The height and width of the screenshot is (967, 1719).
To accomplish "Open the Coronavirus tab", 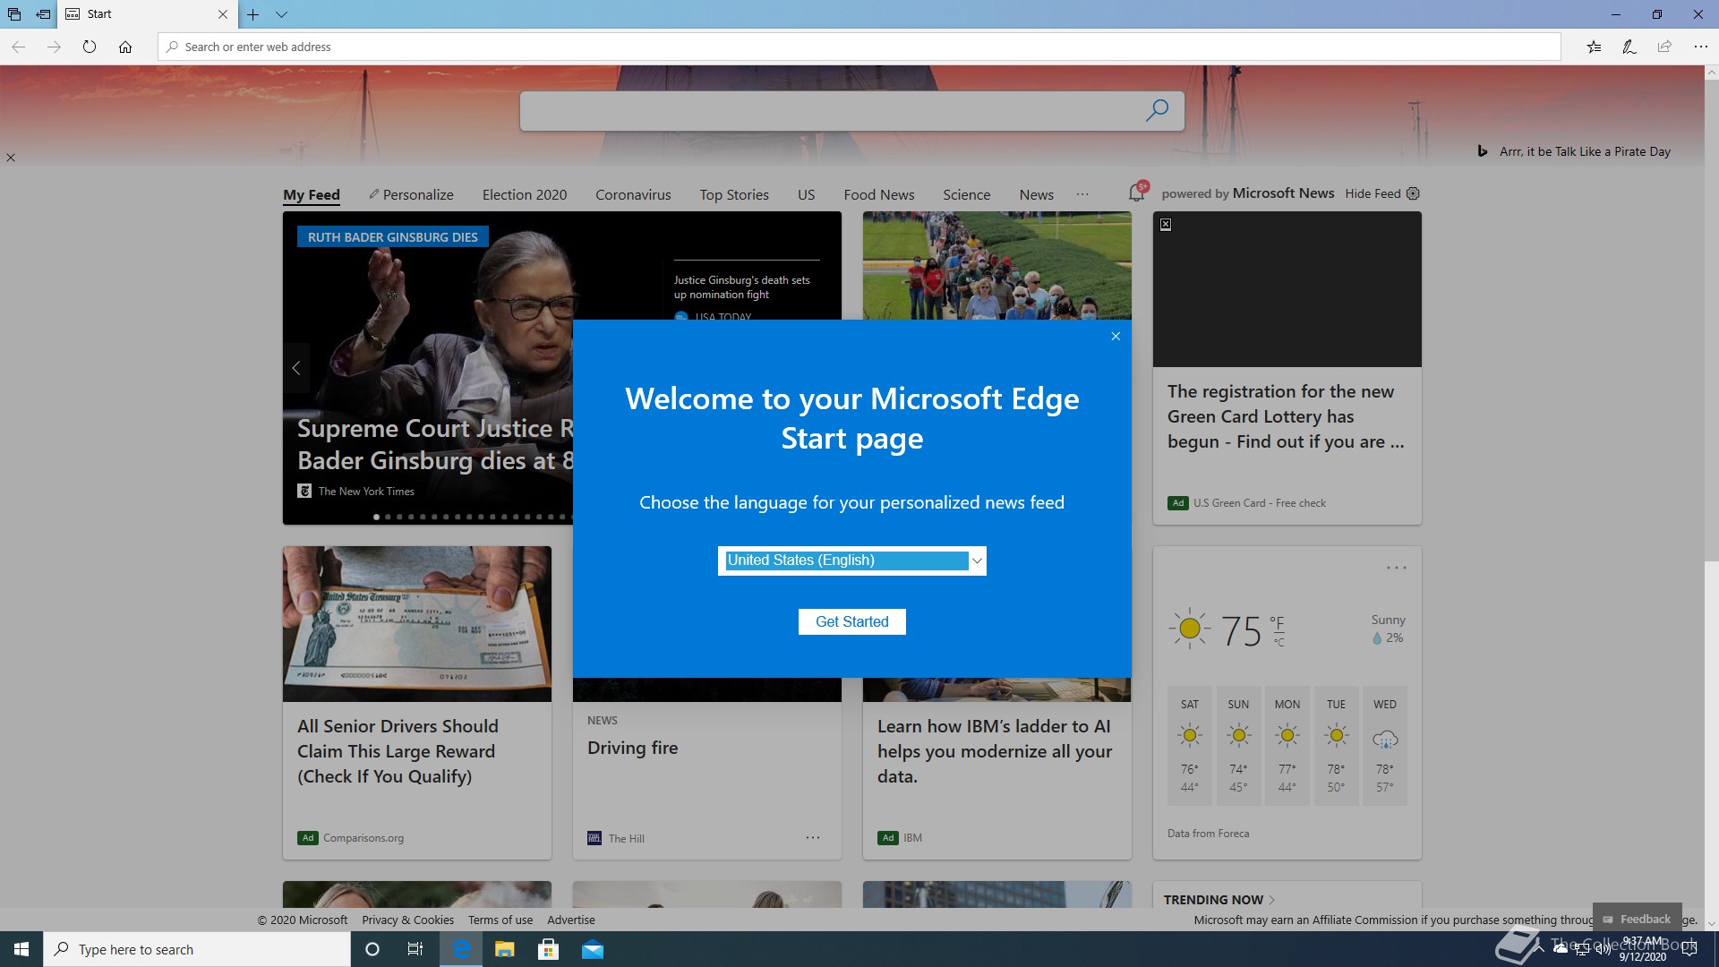I will point(633,194).
